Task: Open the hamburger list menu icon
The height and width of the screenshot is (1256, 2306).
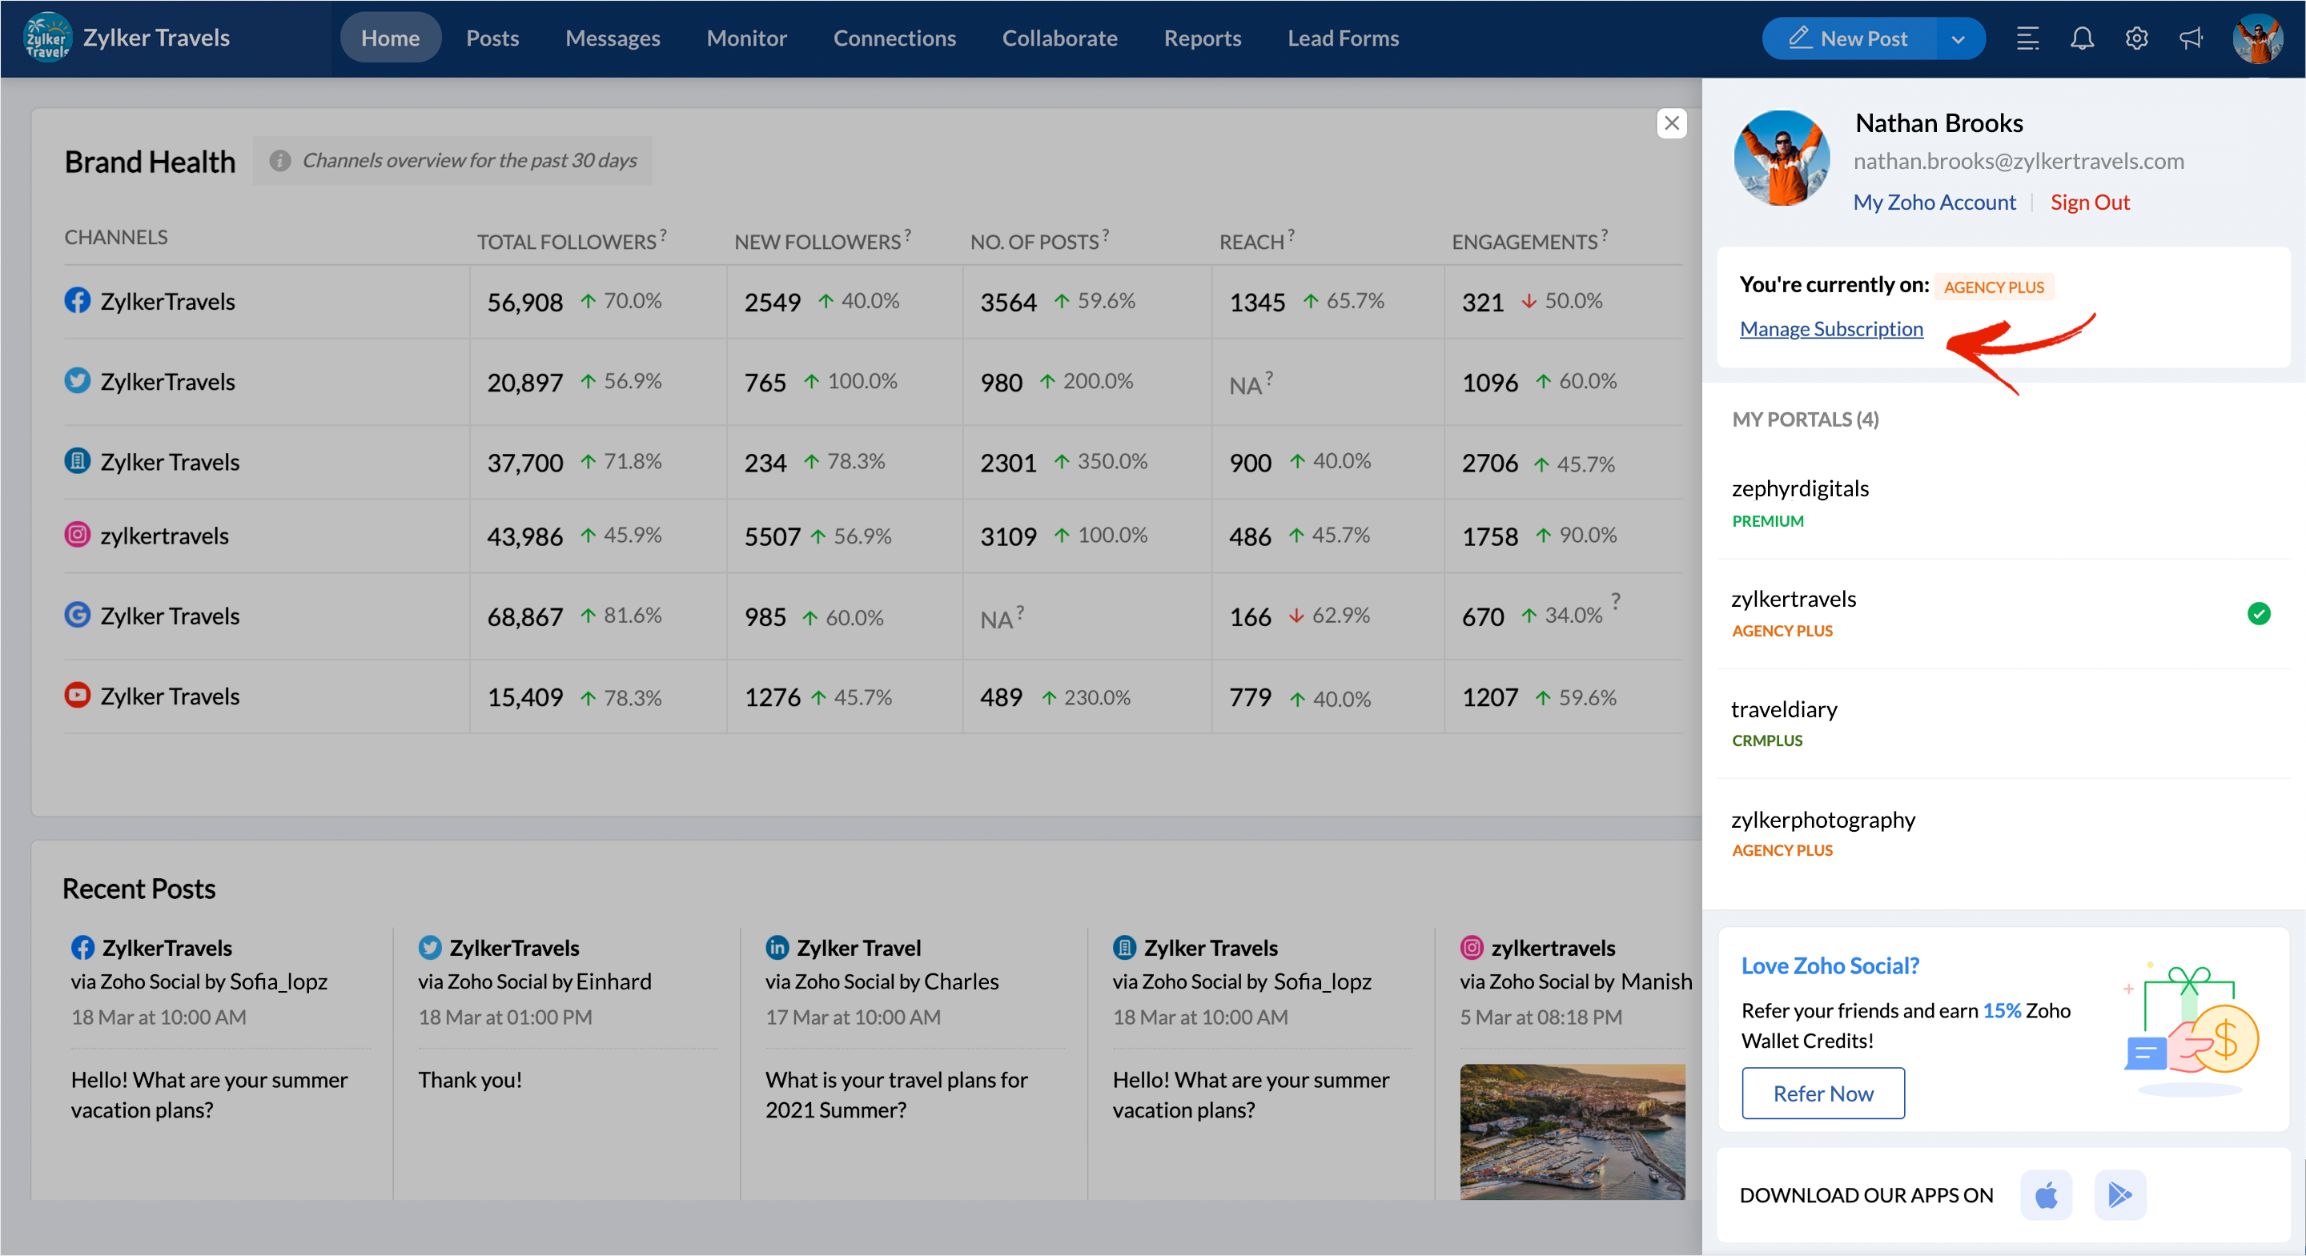Action: pos(2027,38)
